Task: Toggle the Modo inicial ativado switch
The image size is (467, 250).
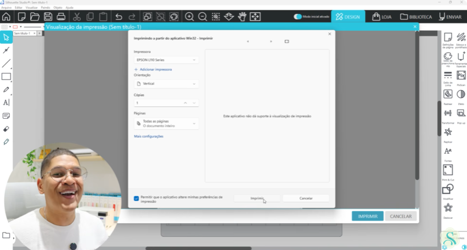Action: (297, 16)
